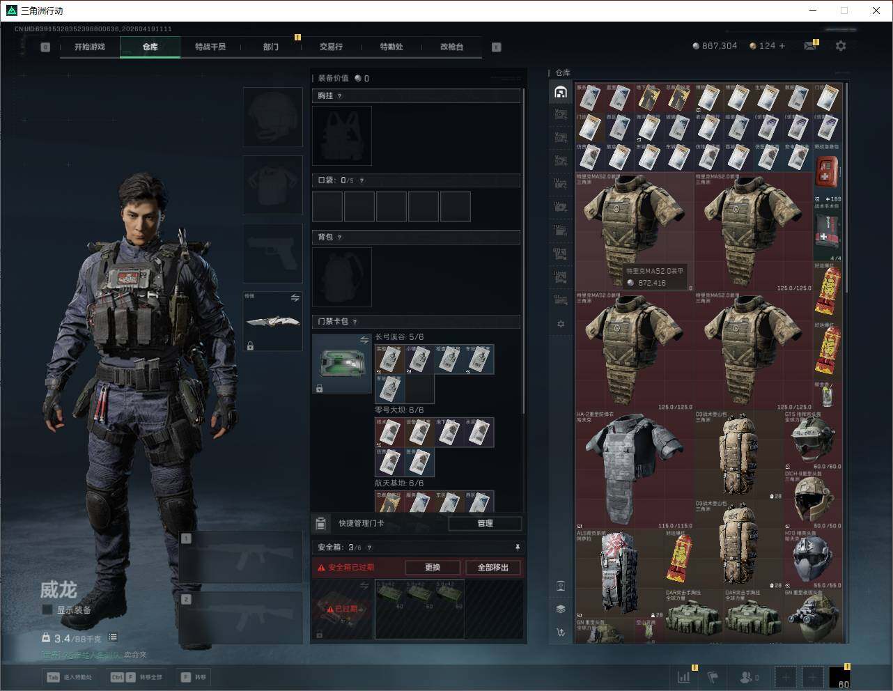The height and width of the screenshot is (691, 893).
Task: Open the stats bar-chart icon
Action: point(684,677)
